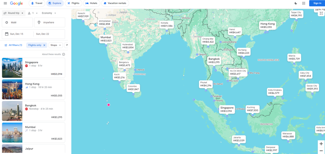Open the Singapore destination result card
The image size is (325, 154).
[x=33, y=68]
